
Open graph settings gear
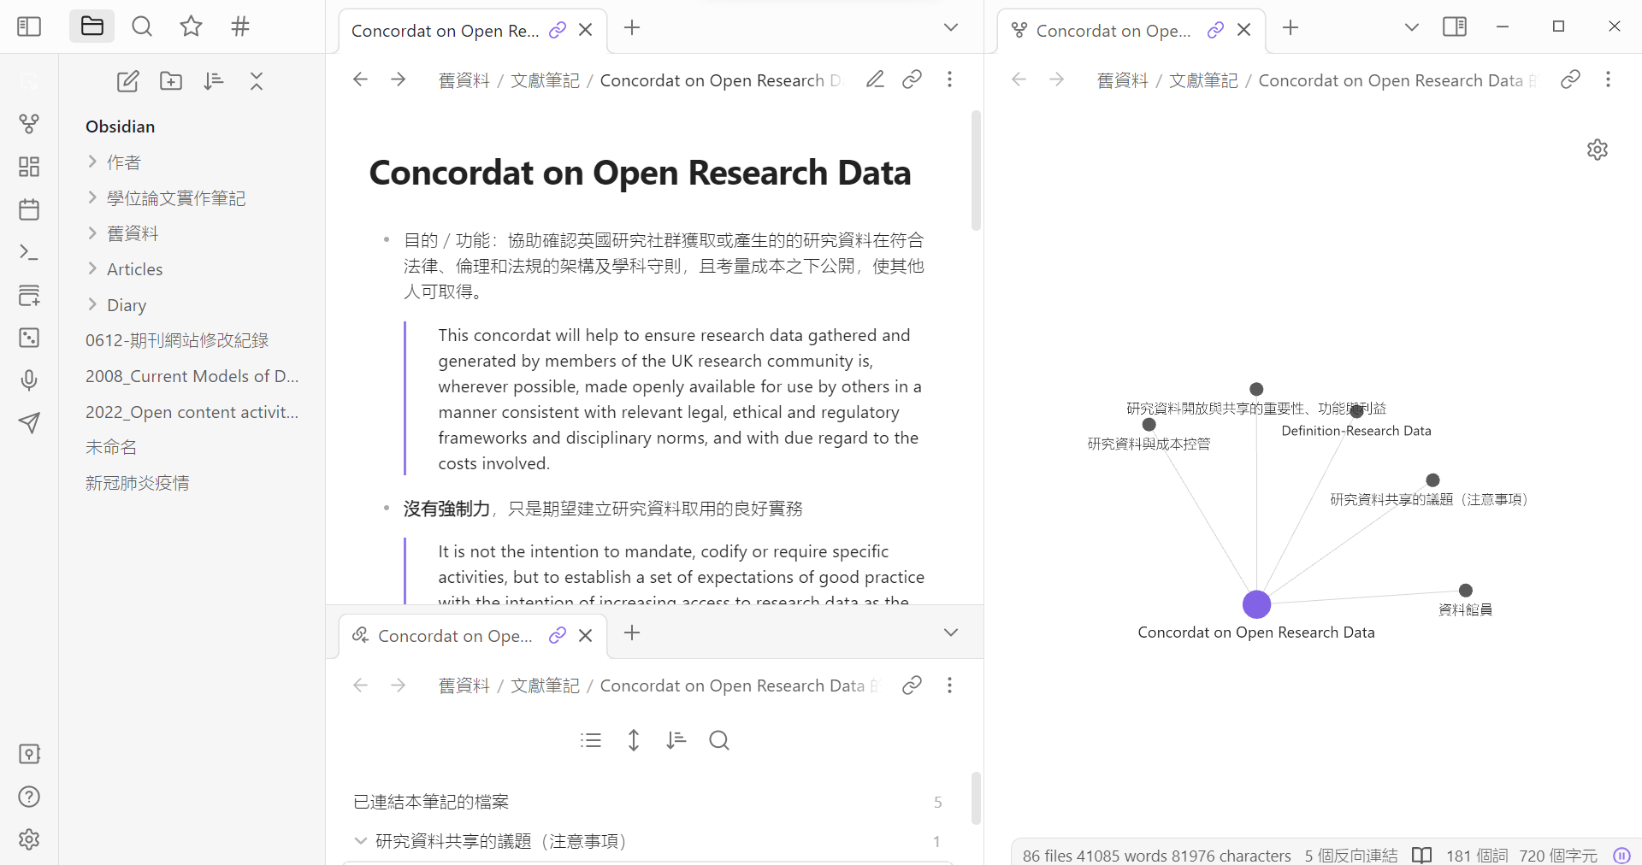(x=1598, y=150)
